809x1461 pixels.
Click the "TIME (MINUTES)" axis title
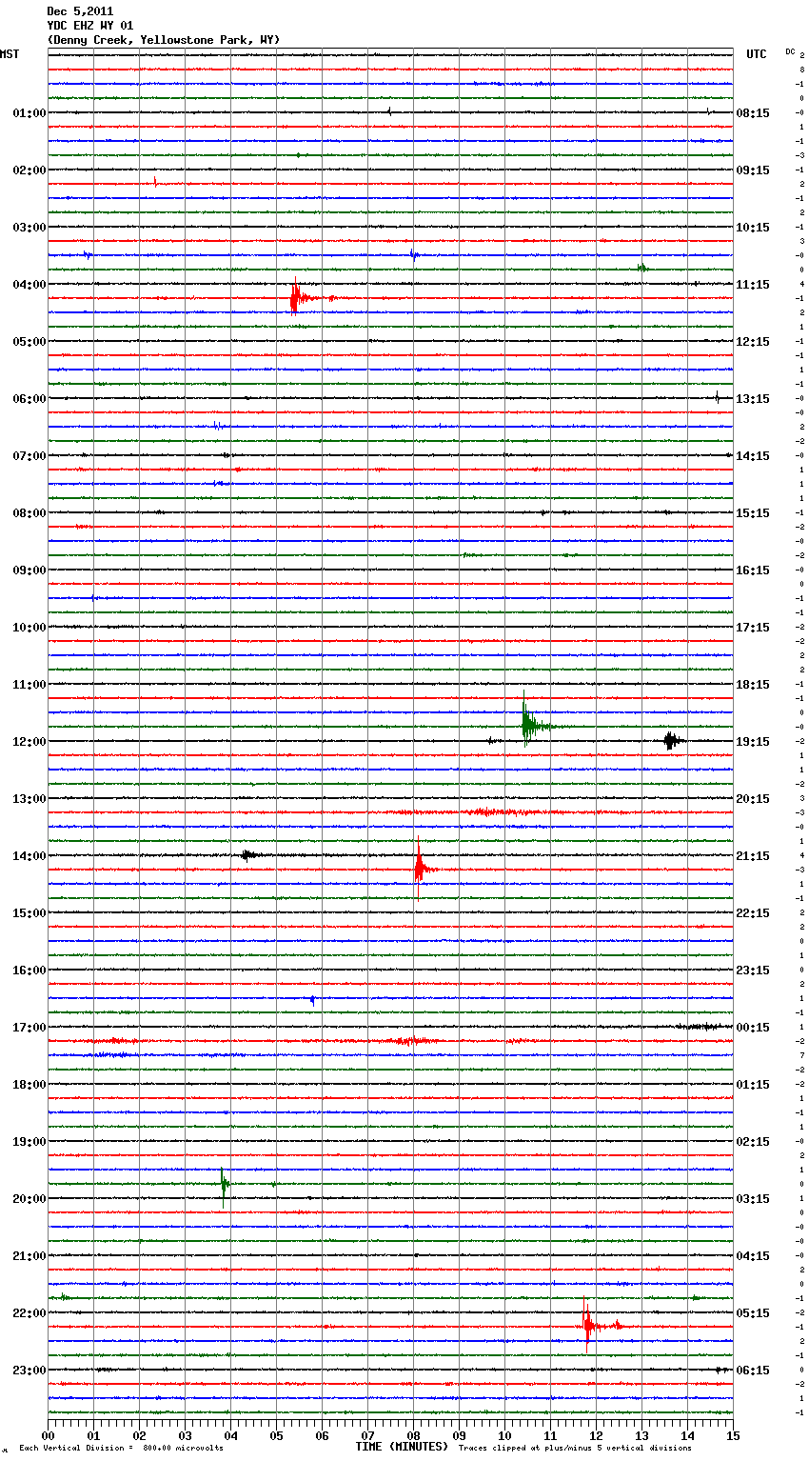coord(402,1447)
